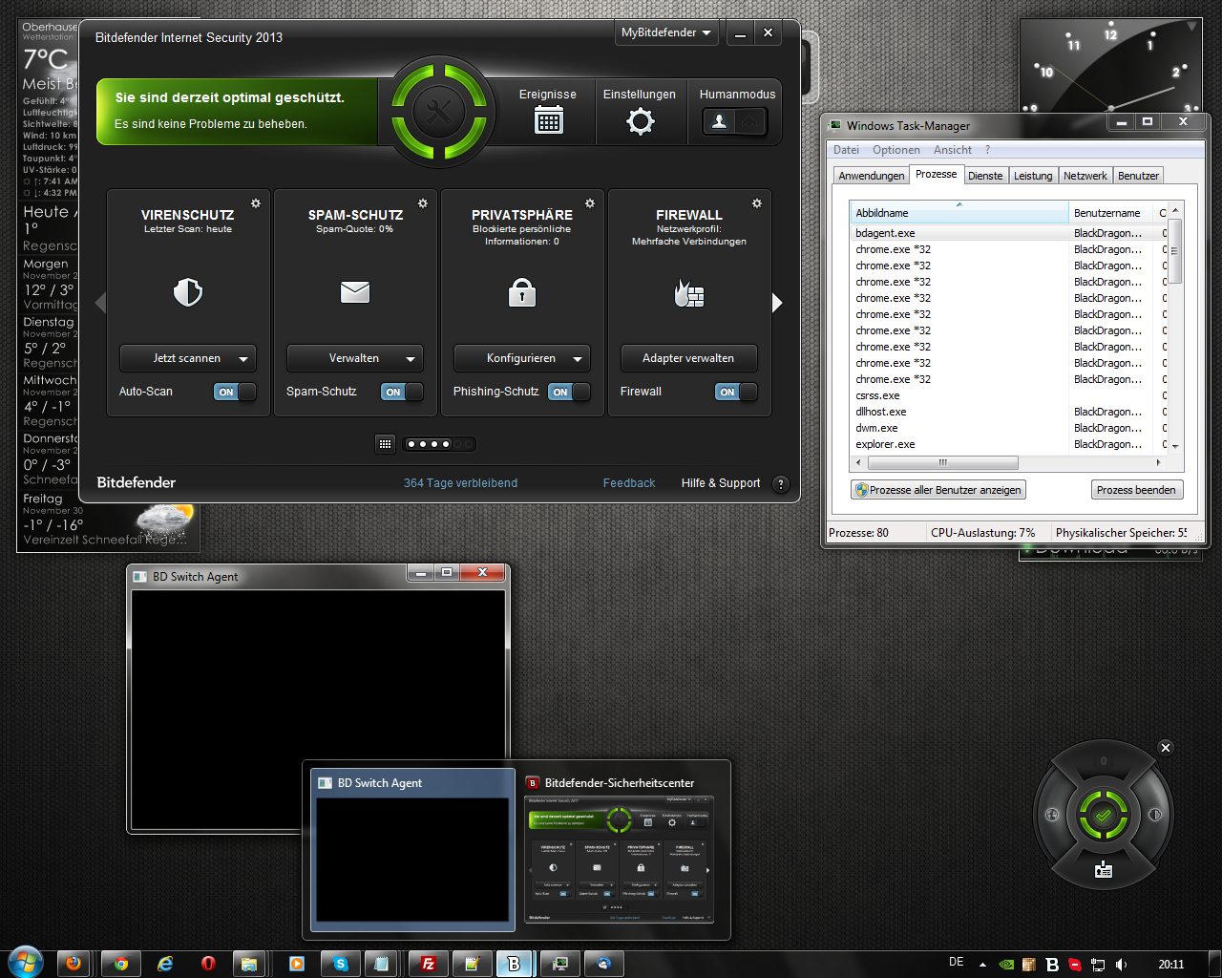Open Google Chrome from the taskbar

pyautogui.click(x=121, y=964)
